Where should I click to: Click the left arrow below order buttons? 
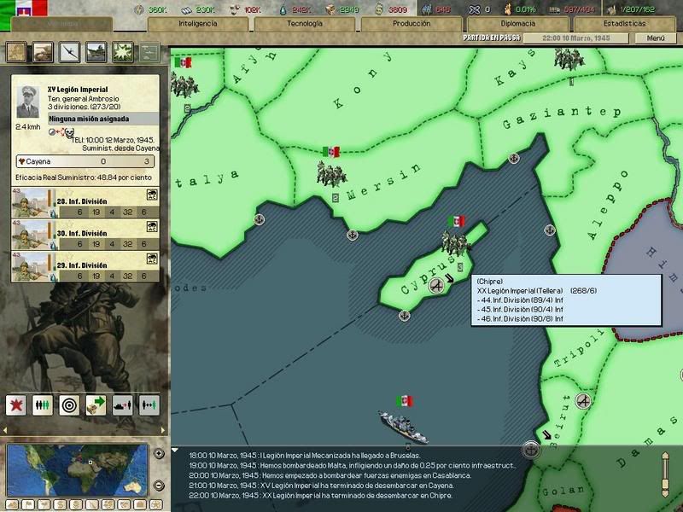[x=5, y=431]
